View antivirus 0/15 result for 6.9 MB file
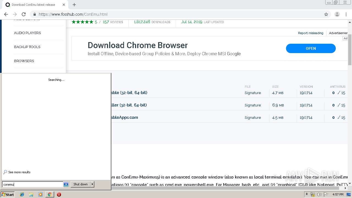Image resolution: width=352 pixels, height=198 pixels. pyautogui.click(x=339, y=105)
